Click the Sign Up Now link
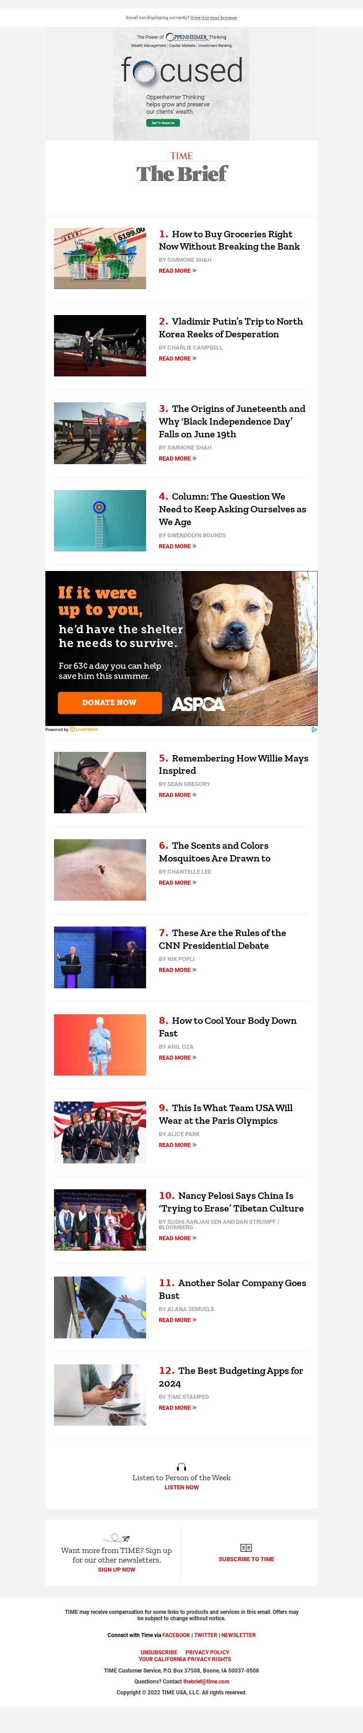This screenshot has width=363, height=1733. pyautogui.click(x=117, y=1569)
